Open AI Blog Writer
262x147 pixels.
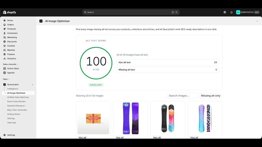click(x=13, y=114)
